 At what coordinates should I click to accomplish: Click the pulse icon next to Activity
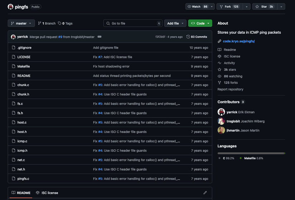tap(219, 63)
